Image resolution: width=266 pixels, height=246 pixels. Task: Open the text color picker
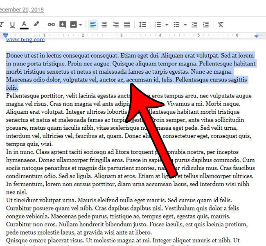coord(24,25)
